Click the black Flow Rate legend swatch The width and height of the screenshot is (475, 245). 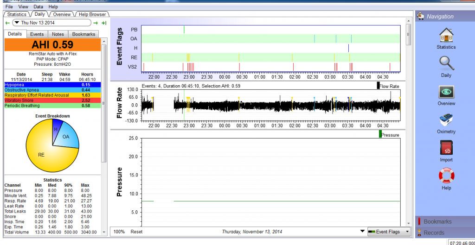click(378, 86)
